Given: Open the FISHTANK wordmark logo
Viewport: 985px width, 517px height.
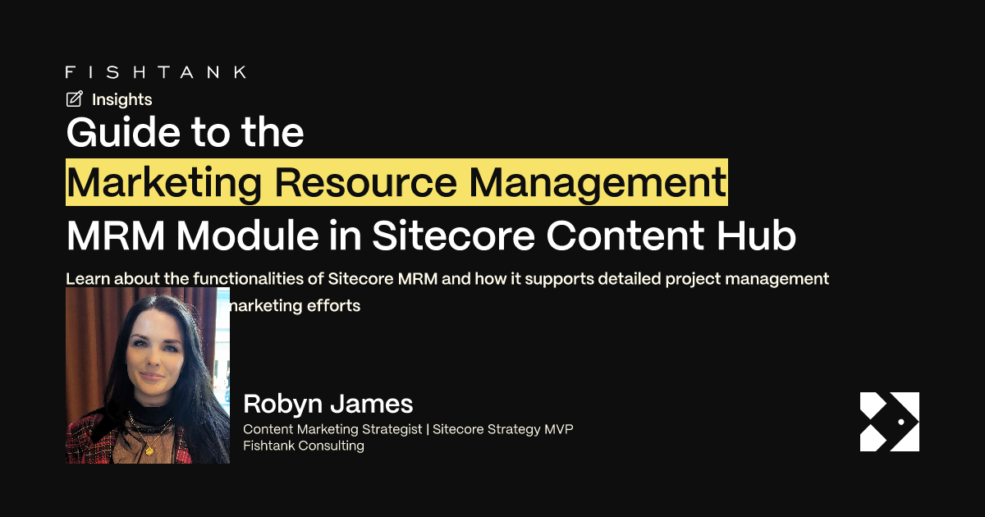Looking at the screenshot, I should [x=155, y=71].
